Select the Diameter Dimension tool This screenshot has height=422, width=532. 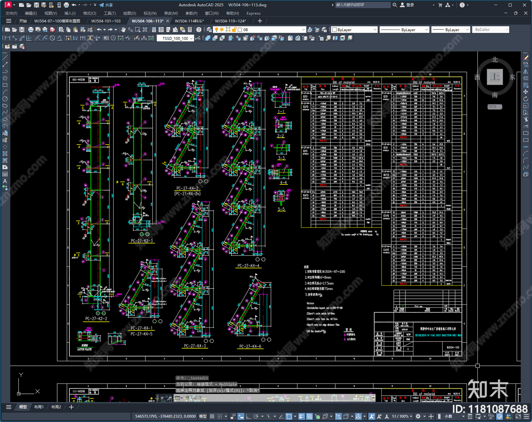point(52,38)
